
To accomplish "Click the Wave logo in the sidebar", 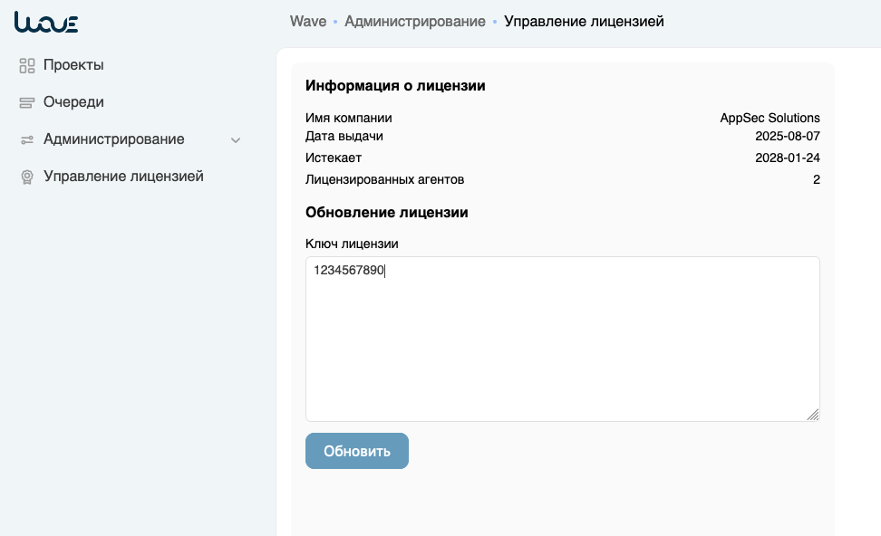I will pos(46,23).
